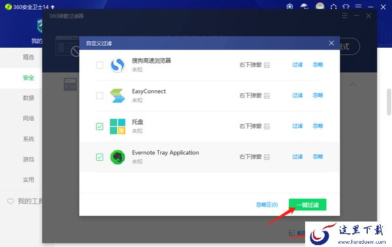This screenshot has width=392, height=247.
Task: Open the 360弹窗过滤器 window menu icon
Action: [345, 16]
